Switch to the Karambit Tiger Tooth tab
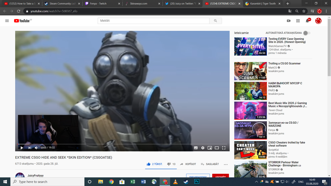 (263, 4)
